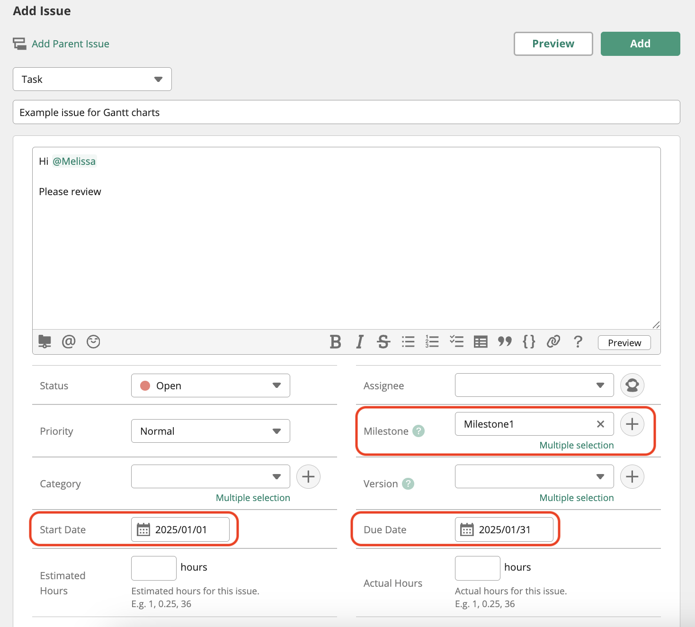
Task: Click the Estimated Hours input box
Action: [154, 568]
